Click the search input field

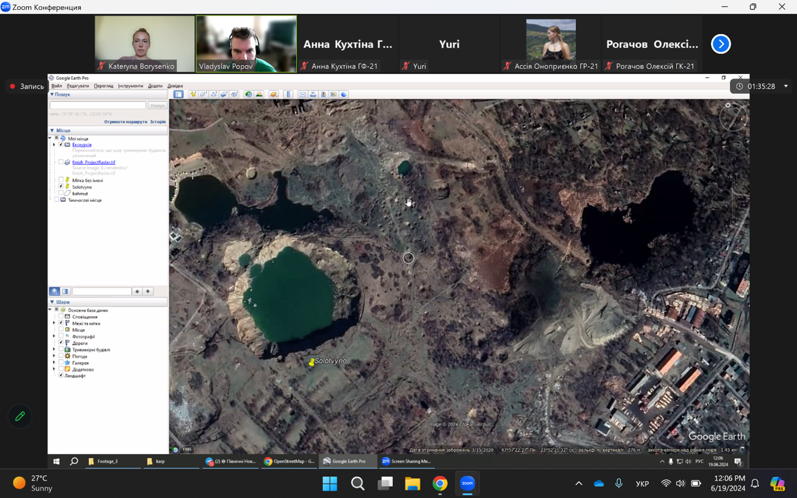pyautogui.click(x=98, y=105)
